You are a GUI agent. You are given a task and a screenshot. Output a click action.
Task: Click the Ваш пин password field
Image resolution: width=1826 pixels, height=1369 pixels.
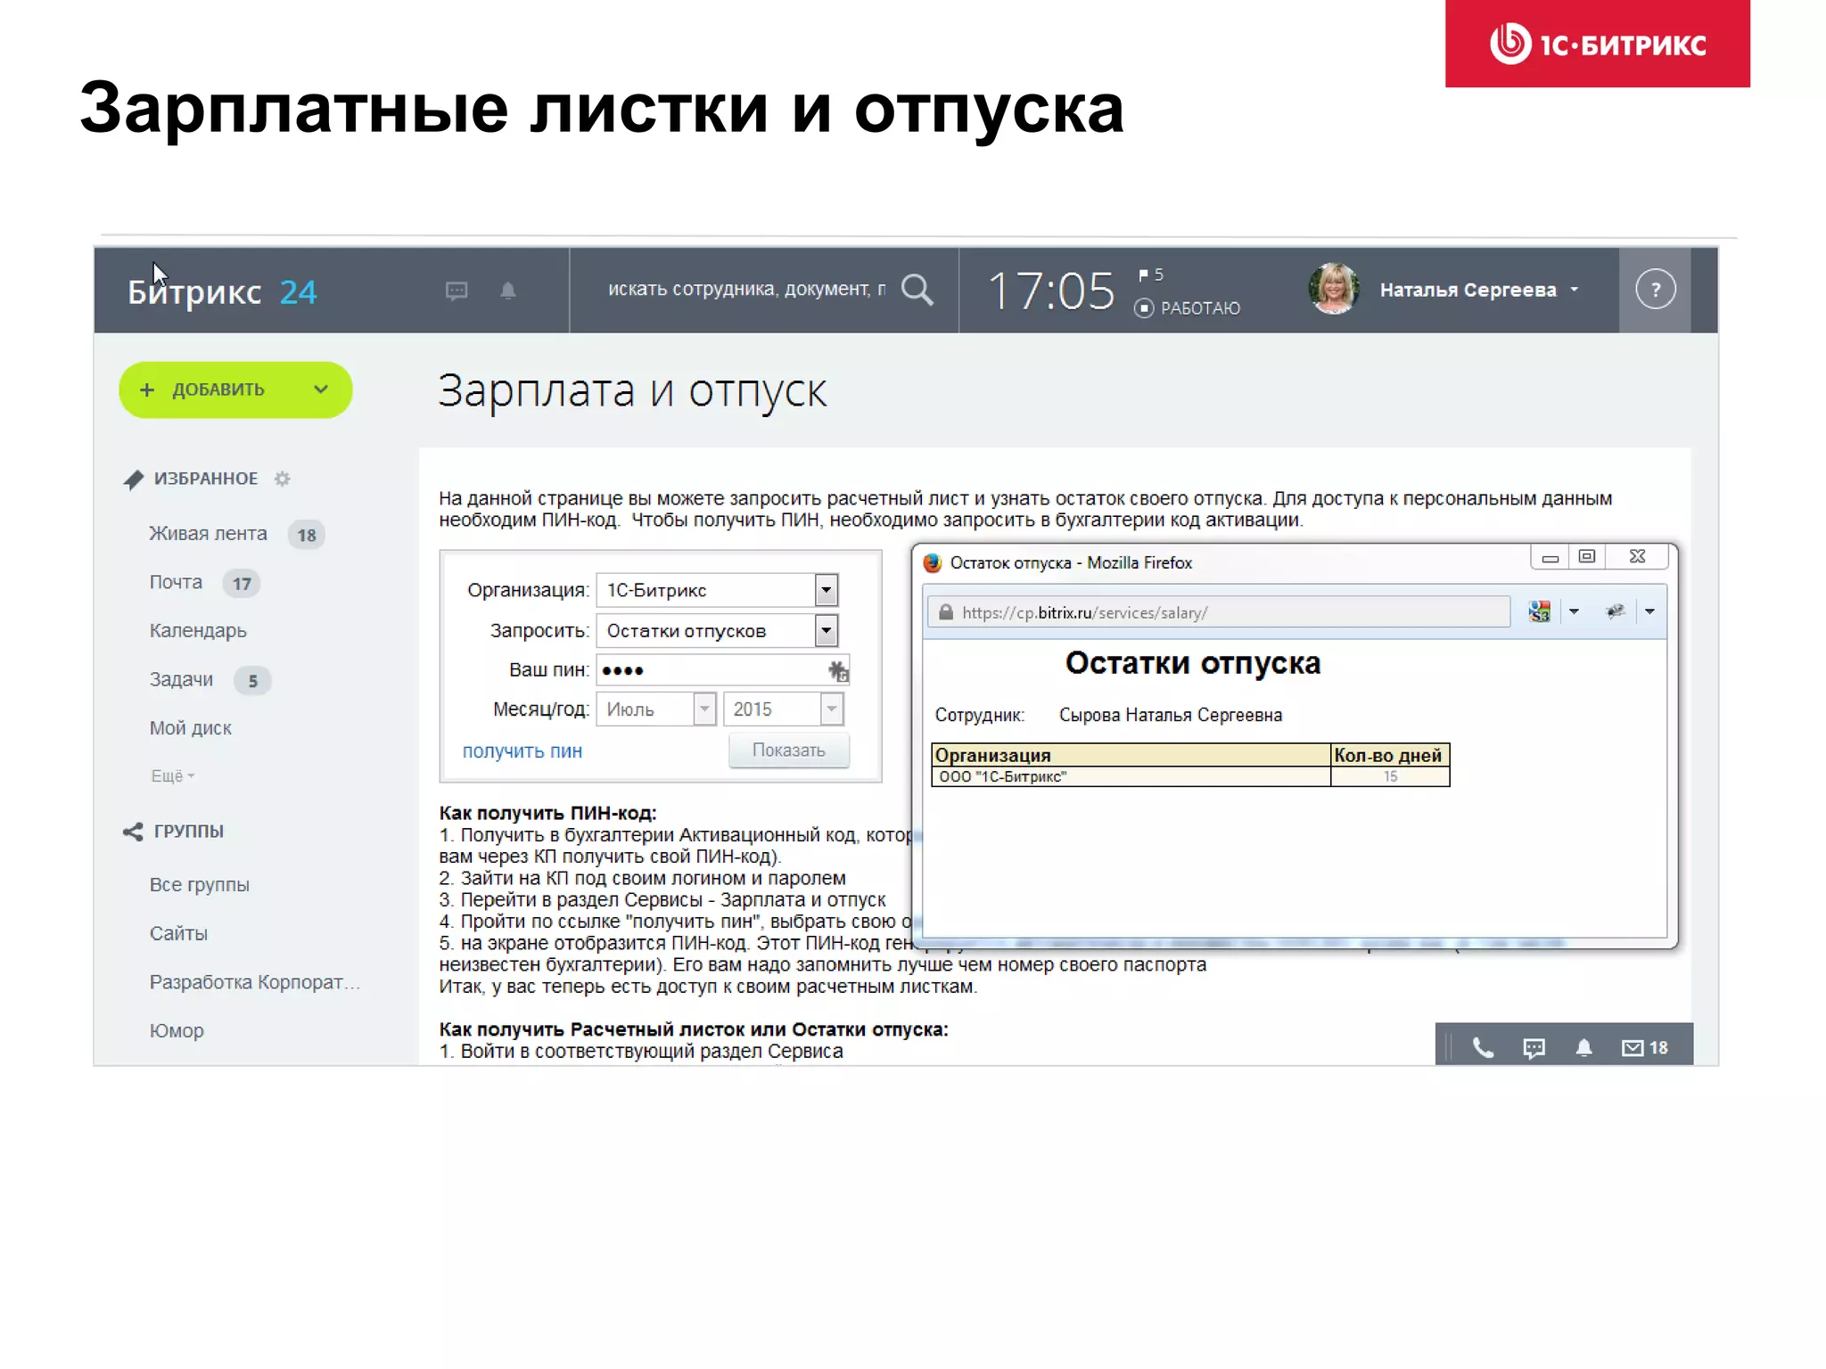click(x=722, y=670)
